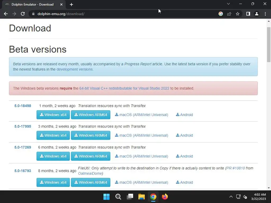Show hidden system tray icons
Screen dimensions: 271x203
(x=231, y=197)
